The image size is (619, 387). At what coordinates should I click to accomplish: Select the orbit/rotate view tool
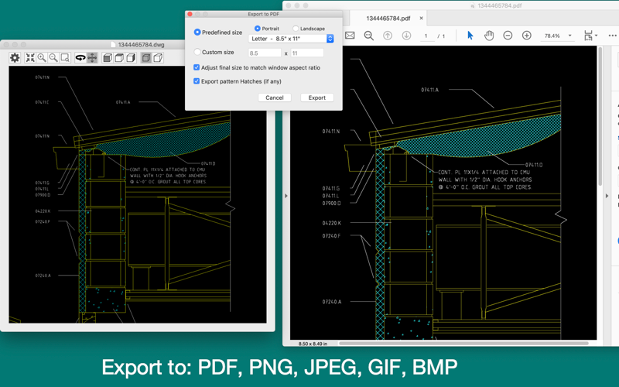[80, 57]
